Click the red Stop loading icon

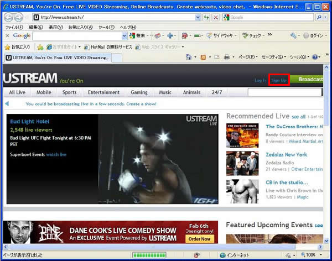(216, 17)
